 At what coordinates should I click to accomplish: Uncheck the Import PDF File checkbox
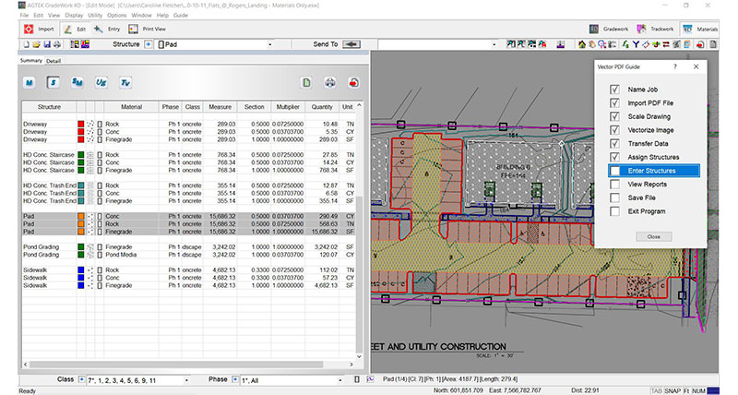click(x=614, y=103)
